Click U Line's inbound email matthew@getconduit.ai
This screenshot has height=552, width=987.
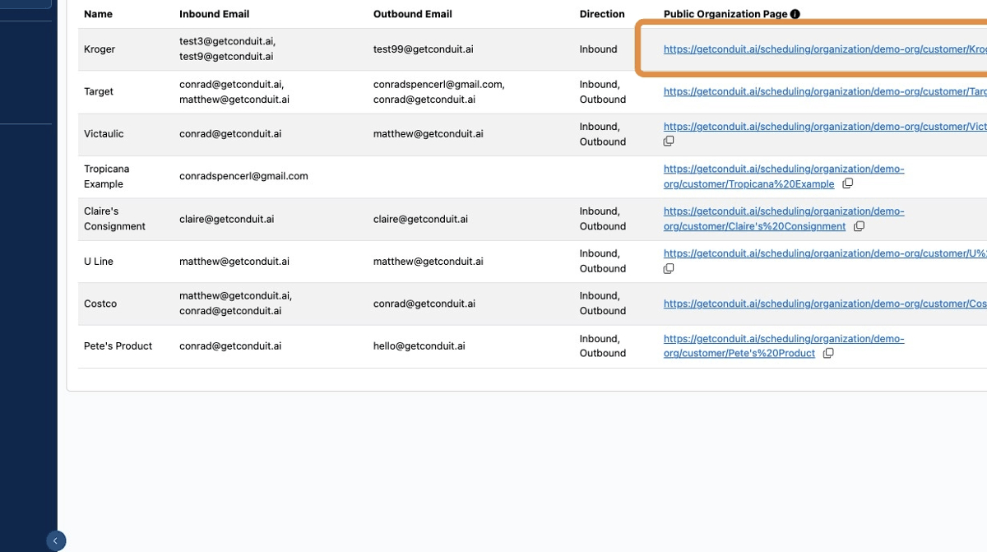point(234,262)
